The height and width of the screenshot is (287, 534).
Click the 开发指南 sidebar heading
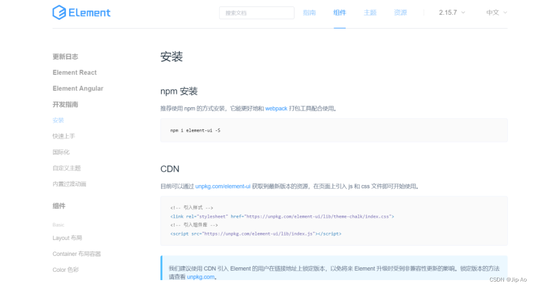[x=66, y=104]
